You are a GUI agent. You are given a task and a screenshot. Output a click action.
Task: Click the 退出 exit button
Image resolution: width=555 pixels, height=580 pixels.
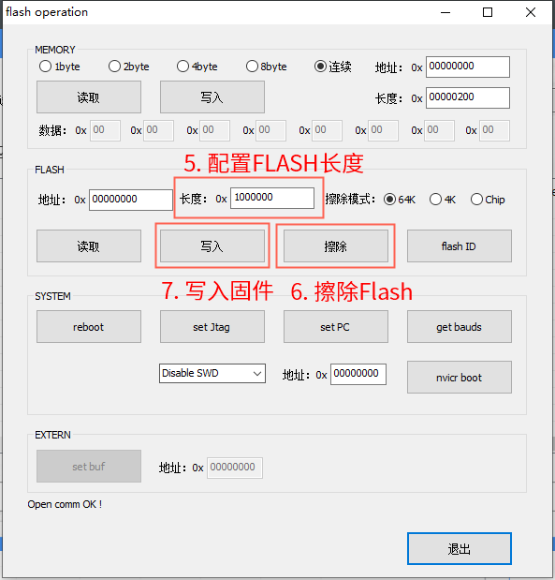(x=460, y=548)
